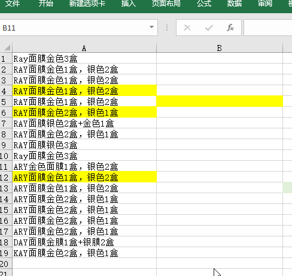Image resolution: width=292 pixels, height=276 pixels.
Task: Click cell 'RAY面膜银色2盒+金色1盒'
Action: click(84, 124)
